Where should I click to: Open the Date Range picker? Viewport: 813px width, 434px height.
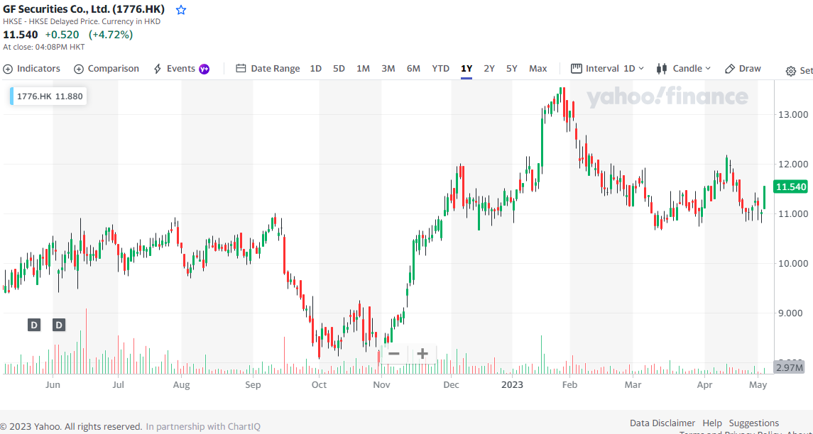pyautogui.click(x=268, y=69)
